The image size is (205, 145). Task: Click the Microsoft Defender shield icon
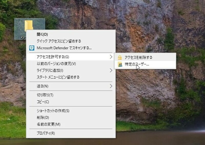[32, 48]
